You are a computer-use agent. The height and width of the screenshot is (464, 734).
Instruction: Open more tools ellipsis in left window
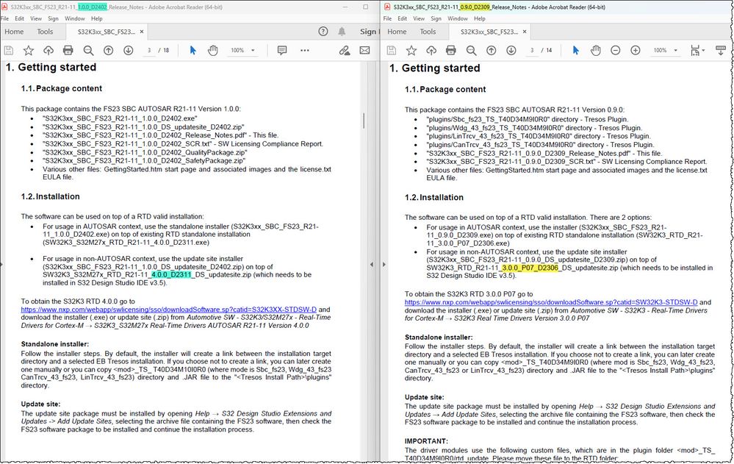tap(305, 50)
